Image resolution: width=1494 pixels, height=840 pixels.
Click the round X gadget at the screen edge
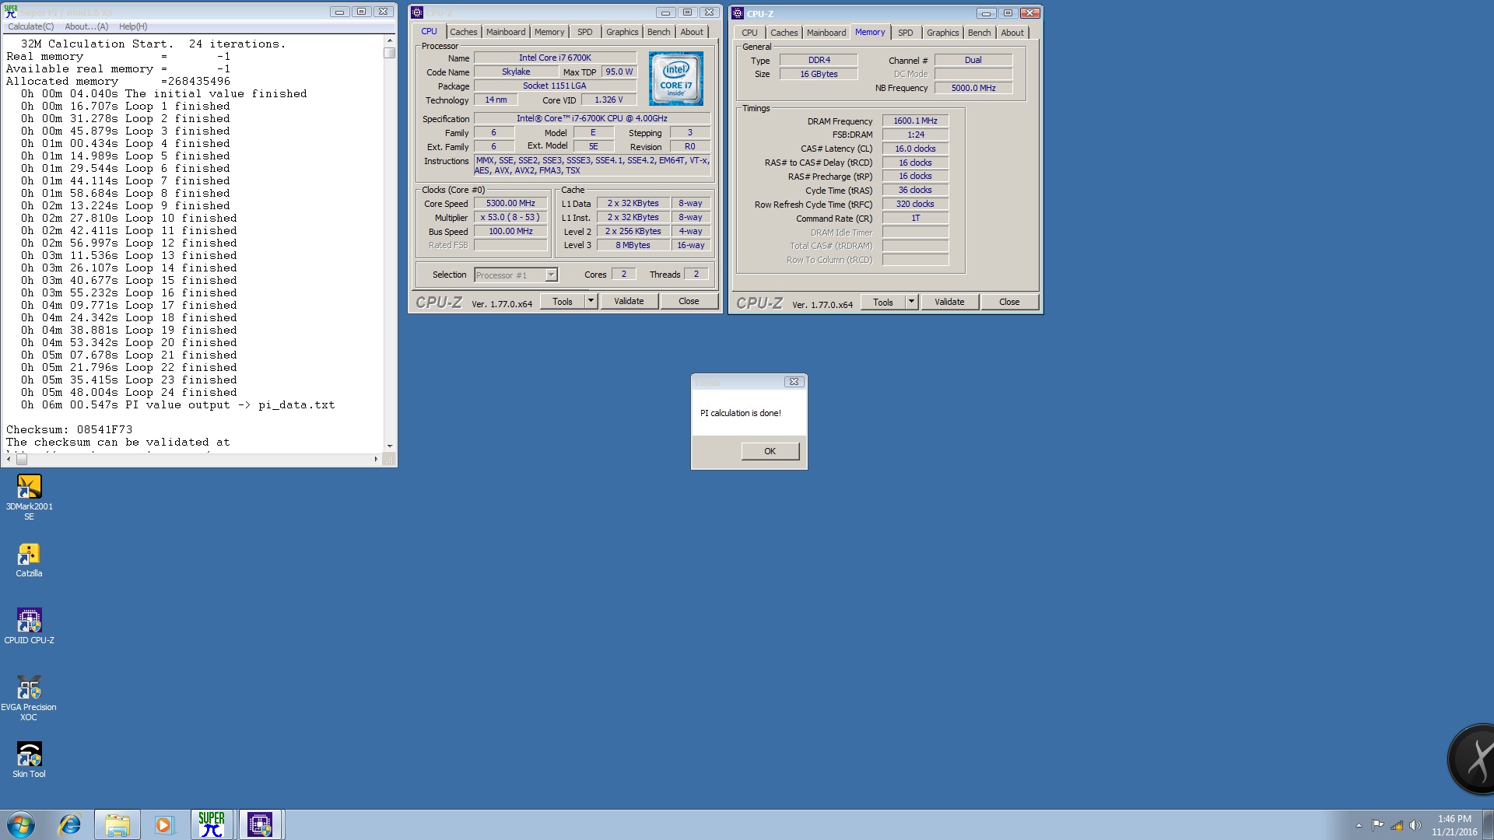(x=1471, y=759)
